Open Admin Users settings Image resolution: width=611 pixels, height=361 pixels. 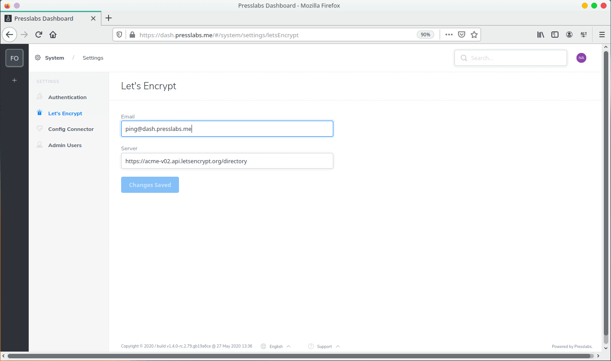65,145
